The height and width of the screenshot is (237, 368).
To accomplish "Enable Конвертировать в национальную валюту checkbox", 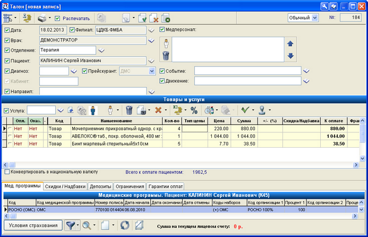I will pyautogui.click(x=7, y=172).
